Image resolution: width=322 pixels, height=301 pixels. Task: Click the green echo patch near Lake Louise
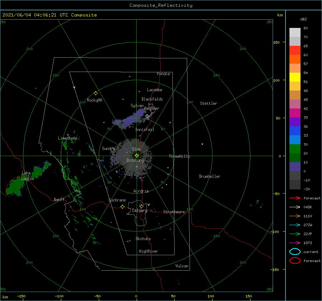click(15, 186)
